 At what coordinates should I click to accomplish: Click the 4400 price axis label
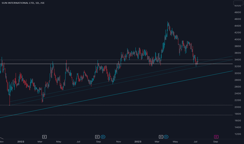238,26
